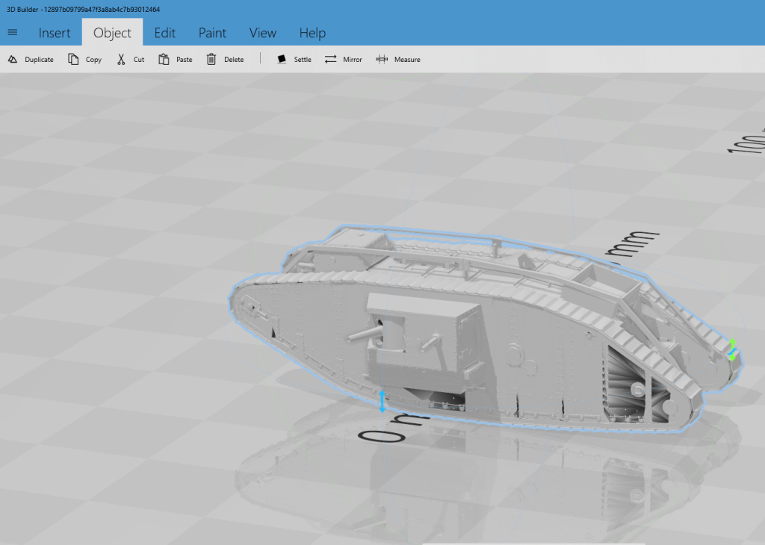
Task: Click the blue vertical move arrow handle
Action: pos(382,401)
